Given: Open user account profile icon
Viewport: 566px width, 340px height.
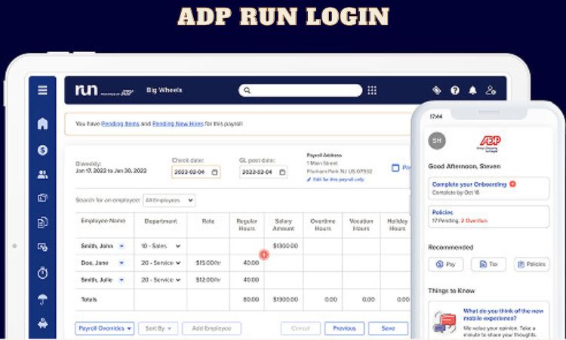Looking at the screenshot, I should click(x=491, y=91).
